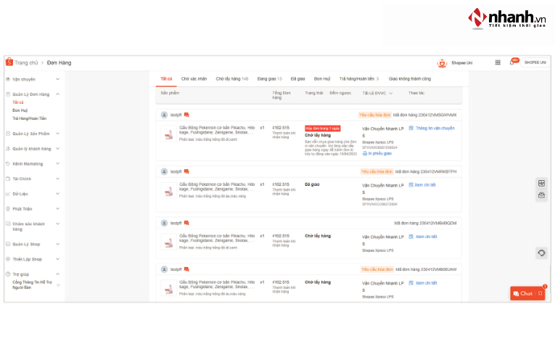Expand the Quản Lý Sản Phẩm section

[58, 134]
